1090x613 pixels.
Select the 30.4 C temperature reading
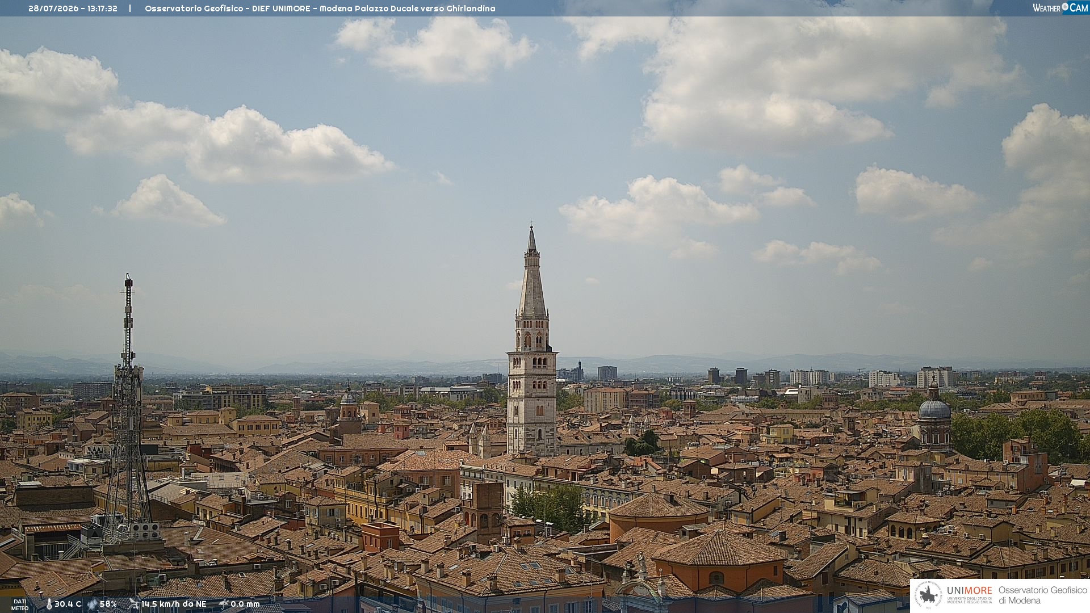[x=68, y=604]
